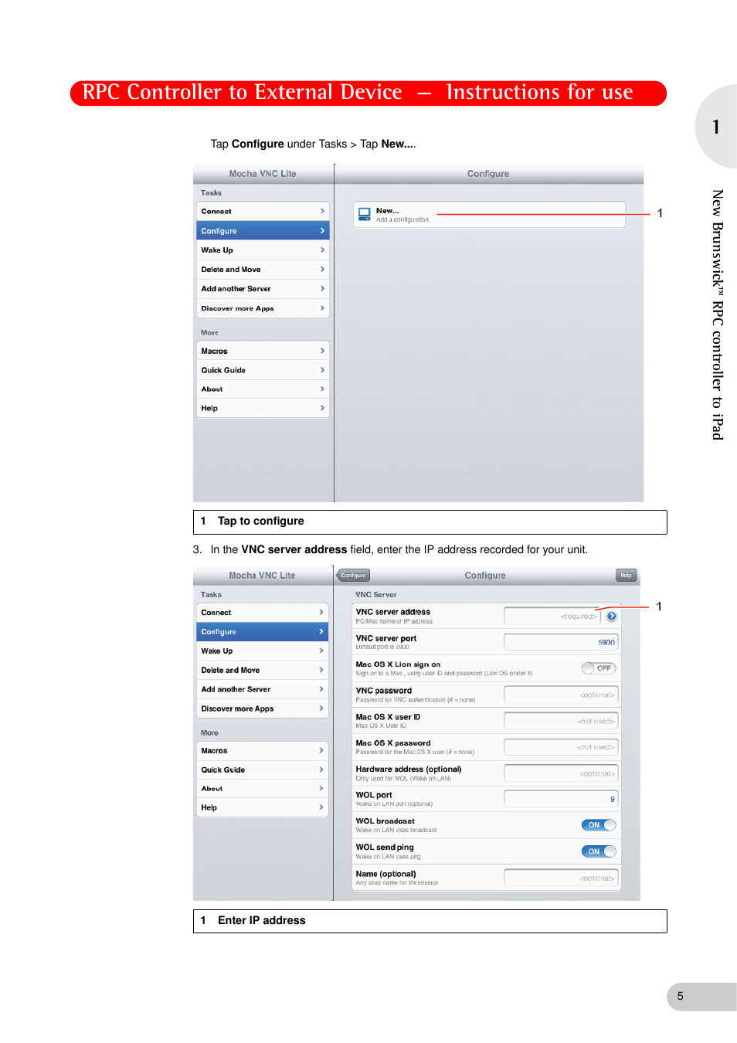Expand Help chevron in the upper screenshot
The height and width of the screenshot is (1043, 737).
[x=322, y=408]
